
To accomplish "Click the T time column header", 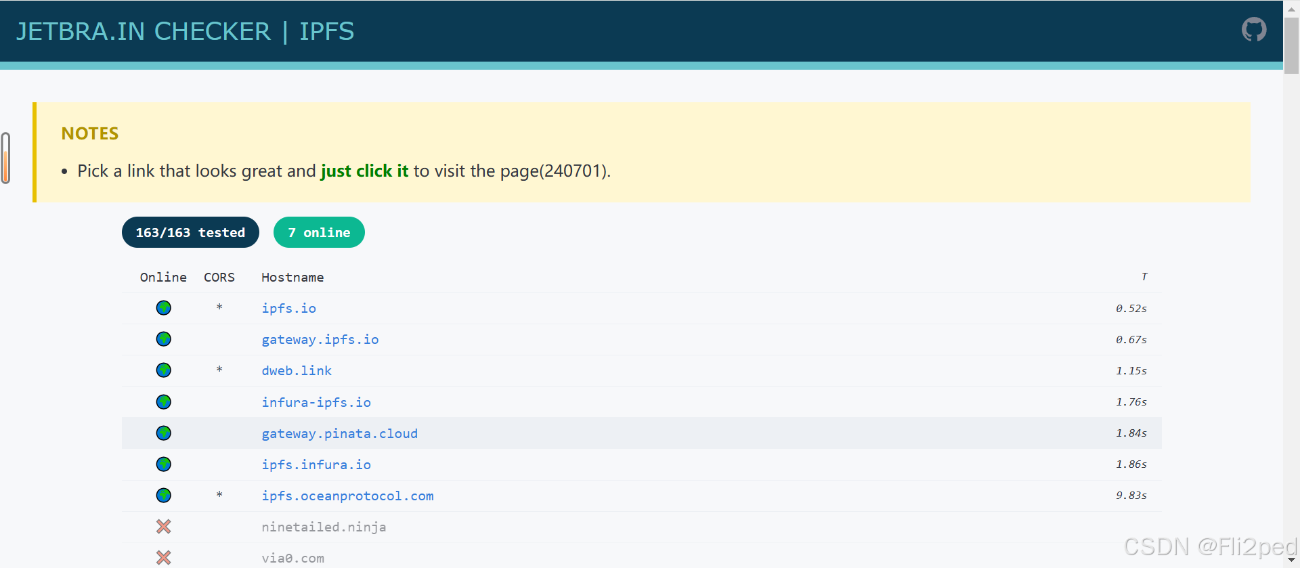I will point(1144,276).
